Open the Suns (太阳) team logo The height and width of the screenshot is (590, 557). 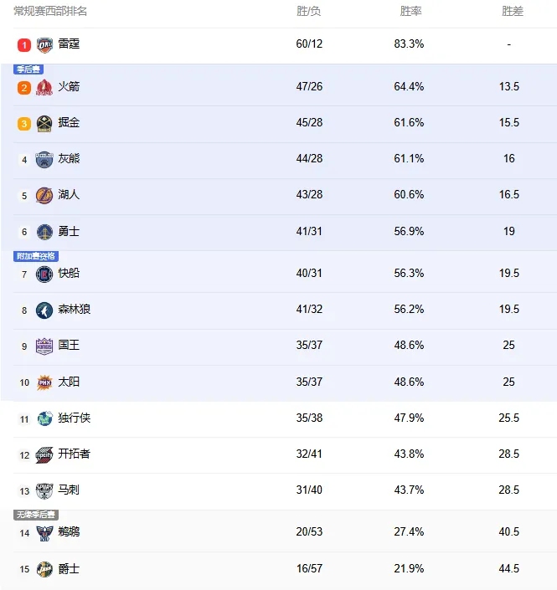(x=44, y=382)
